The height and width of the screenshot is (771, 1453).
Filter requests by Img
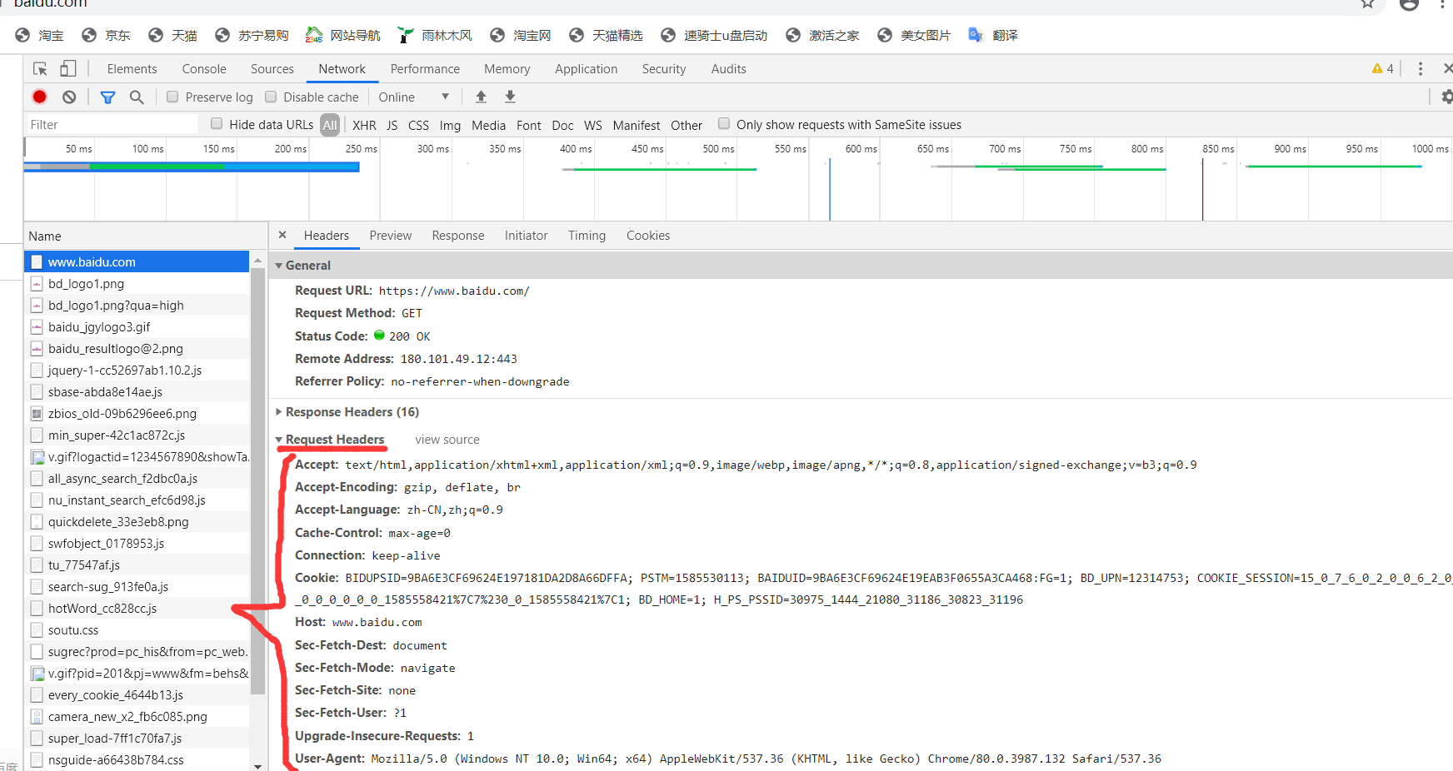point(450,125)
